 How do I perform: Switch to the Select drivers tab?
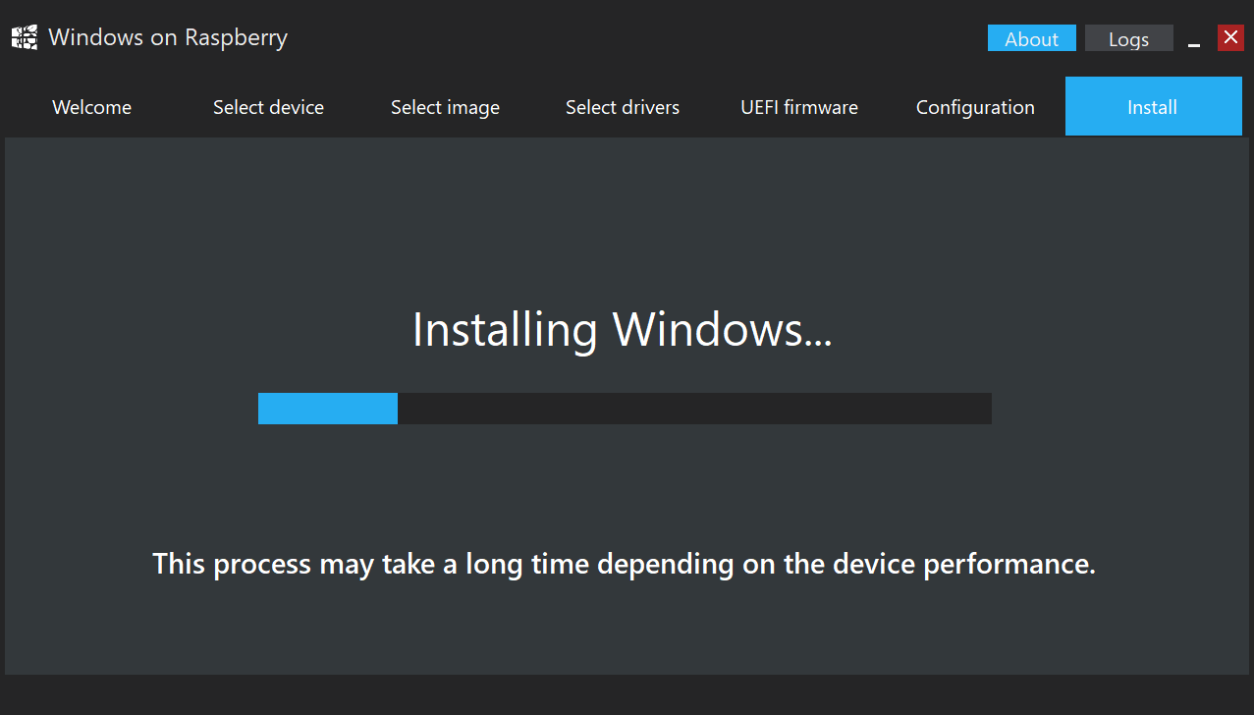pyautogui.click(x=623, y=107)
